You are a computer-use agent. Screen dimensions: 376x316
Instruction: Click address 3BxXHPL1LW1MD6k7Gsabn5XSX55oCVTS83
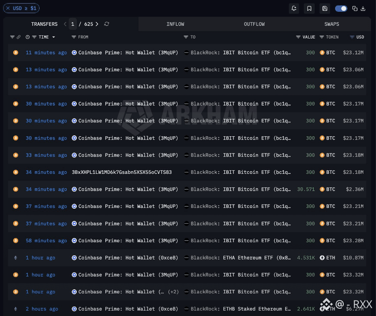tap(122, 172)
